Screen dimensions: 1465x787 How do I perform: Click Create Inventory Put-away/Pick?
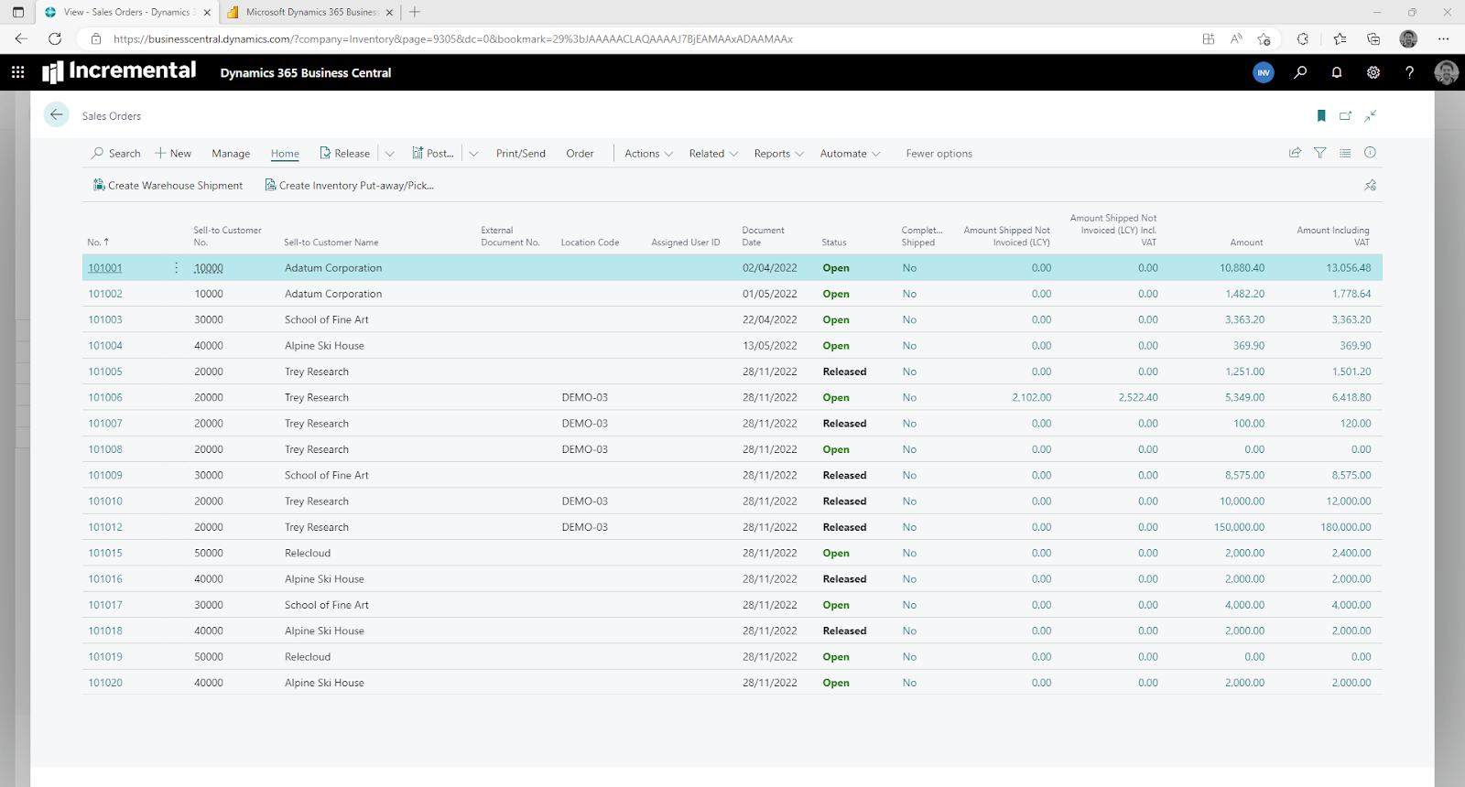point(349,185)
